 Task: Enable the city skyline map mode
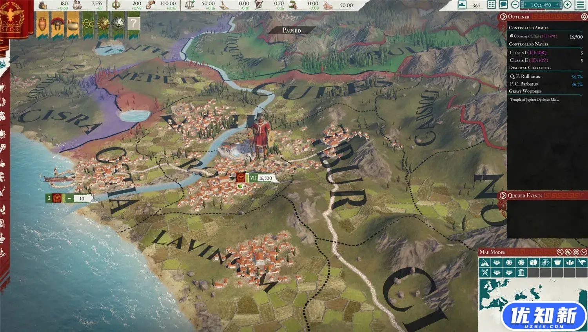pyautogui.click(x=570, y=263)
